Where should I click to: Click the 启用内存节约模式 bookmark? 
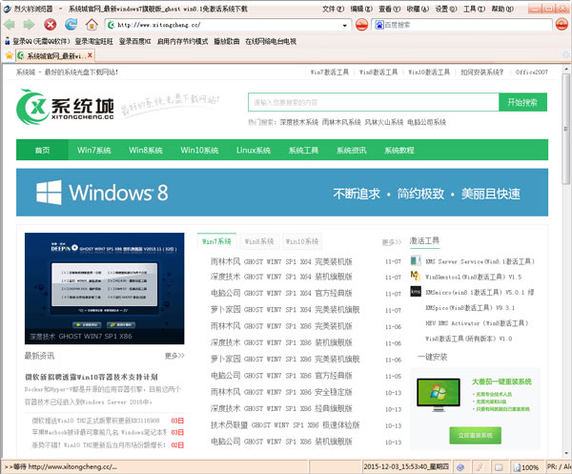(182, 41)
